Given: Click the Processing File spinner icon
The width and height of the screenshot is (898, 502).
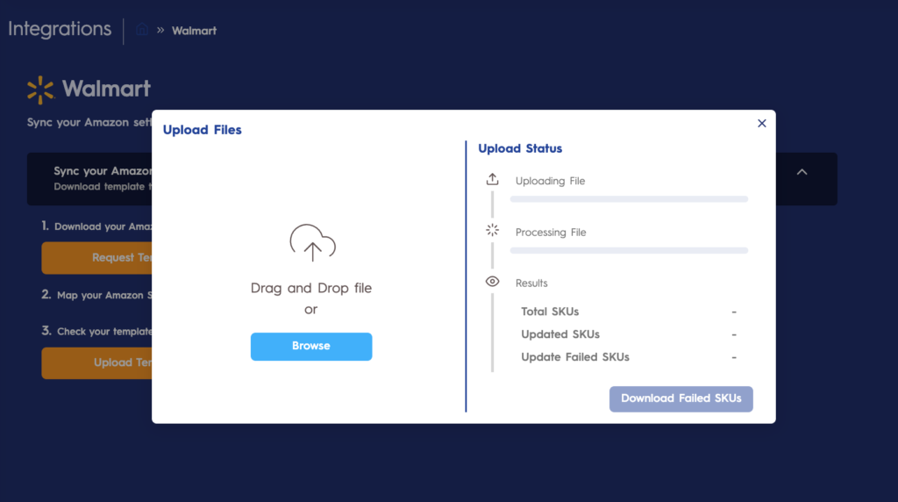Looking at the screenshot, I should 493,230.
